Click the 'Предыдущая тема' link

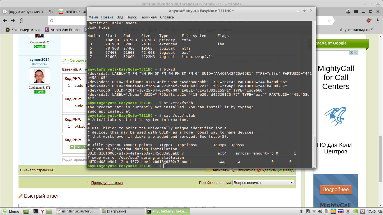point(107,183)
